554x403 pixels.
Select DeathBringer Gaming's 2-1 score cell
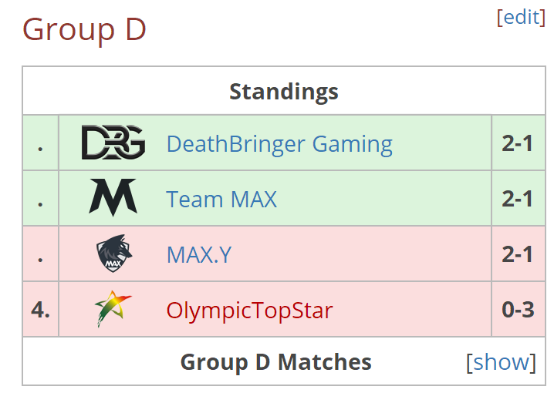pyautogui.click(x=518, y=143)
